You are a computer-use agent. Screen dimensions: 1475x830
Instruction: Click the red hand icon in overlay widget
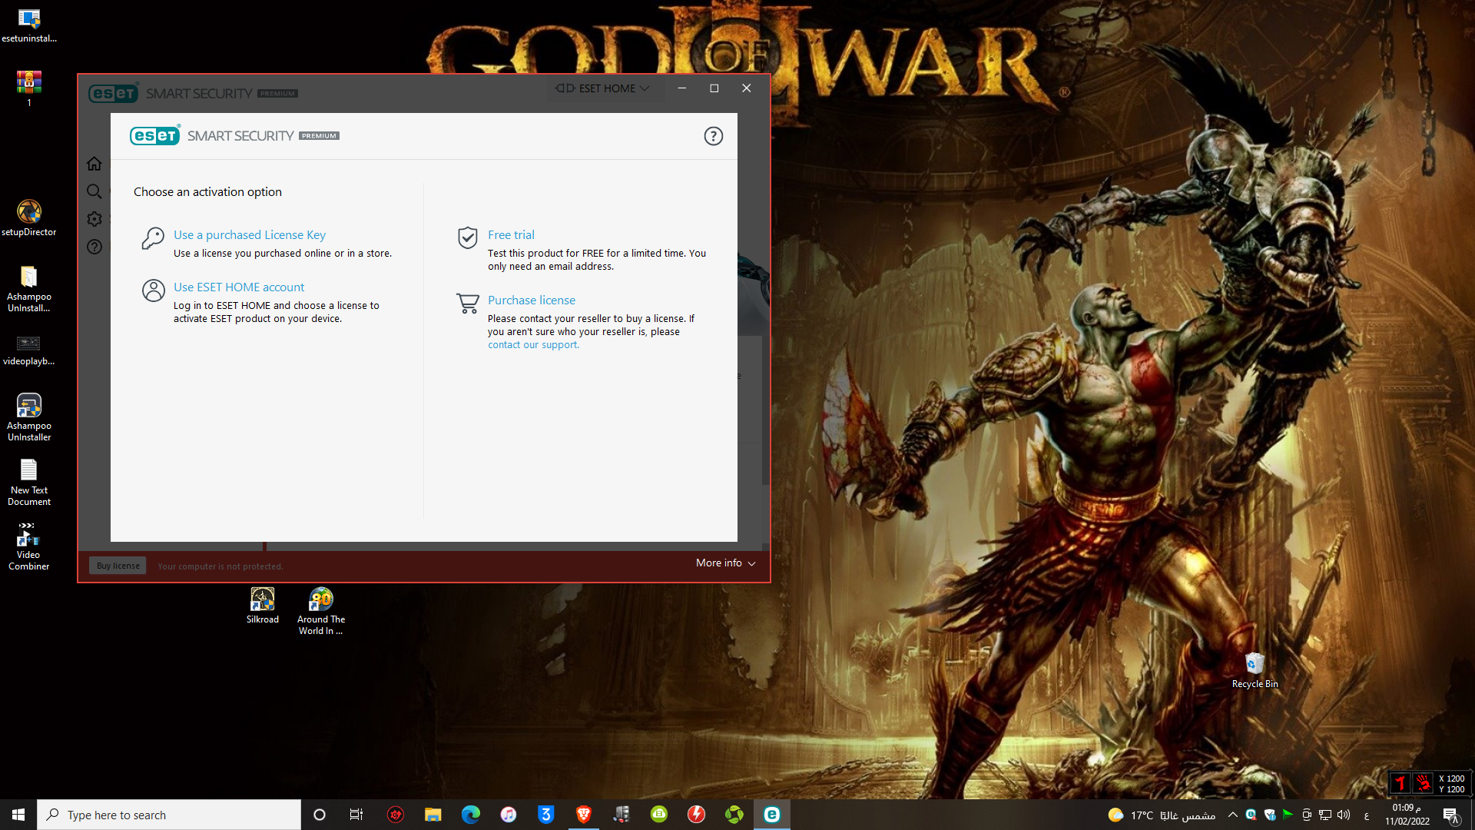pos(1423,783)
